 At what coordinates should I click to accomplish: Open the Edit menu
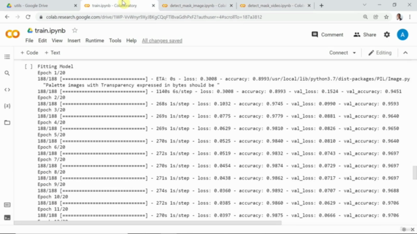(x=42, y=40)
